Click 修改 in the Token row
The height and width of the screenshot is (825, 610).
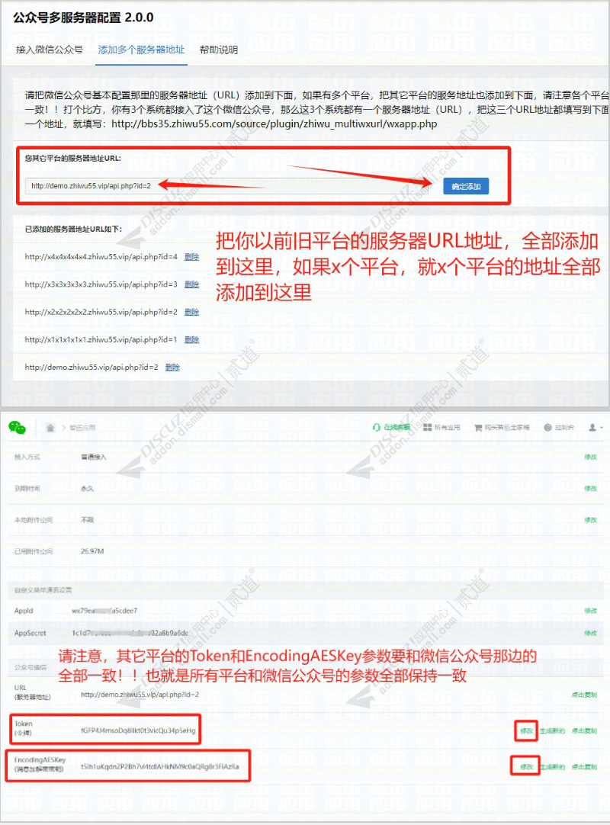coord(526,730)
